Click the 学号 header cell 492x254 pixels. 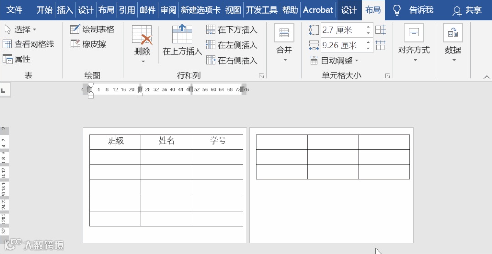(x=218, y=142)
